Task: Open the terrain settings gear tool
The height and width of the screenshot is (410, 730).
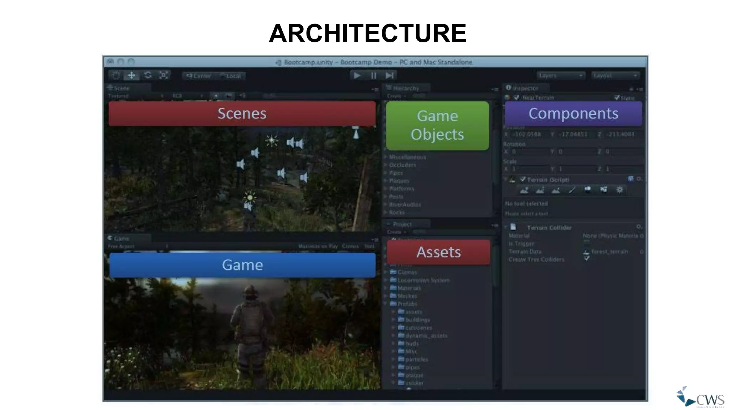Action: [x=620, y=190]
